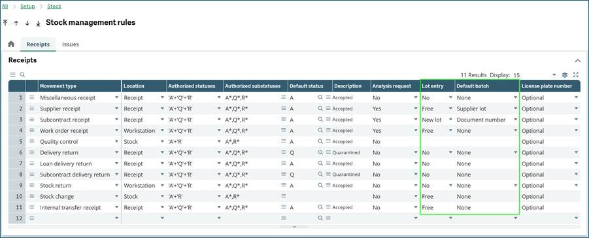This screenshot has height=238, width=589.
Task: Open the Setup breadcrumb link
Action: pos(27,7)
